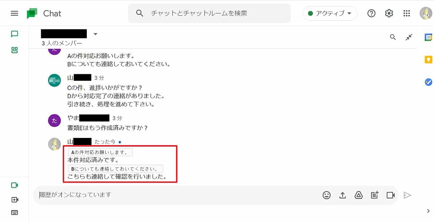Viewport: 434px width, 222px height.
Task: Search within this conversation
Action: (393, 37)
